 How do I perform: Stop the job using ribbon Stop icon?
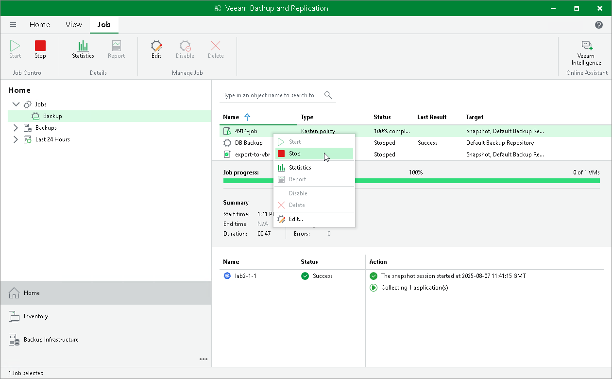tap(40, 50)
